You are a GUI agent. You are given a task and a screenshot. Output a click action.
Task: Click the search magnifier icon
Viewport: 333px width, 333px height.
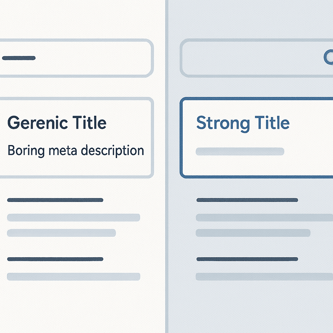pyautogui.click(x=328, y=57)
